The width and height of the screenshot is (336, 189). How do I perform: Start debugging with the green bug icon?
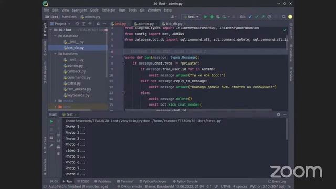[x=212, y=17]
